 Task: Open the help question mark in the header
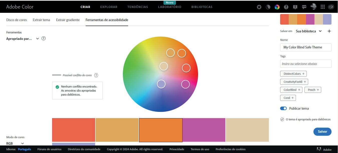point(286,7)
